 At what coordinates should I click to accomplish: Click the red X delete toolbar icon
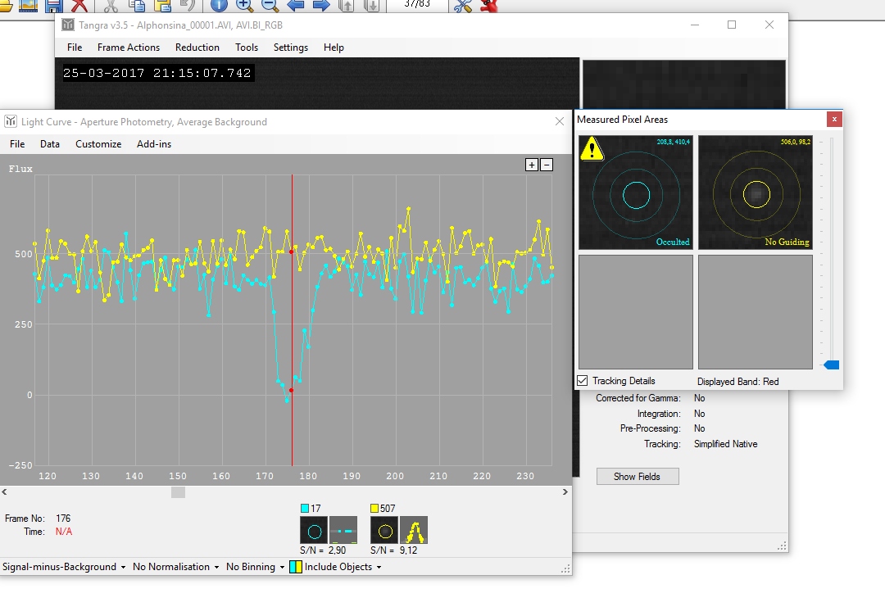[79, 6]
